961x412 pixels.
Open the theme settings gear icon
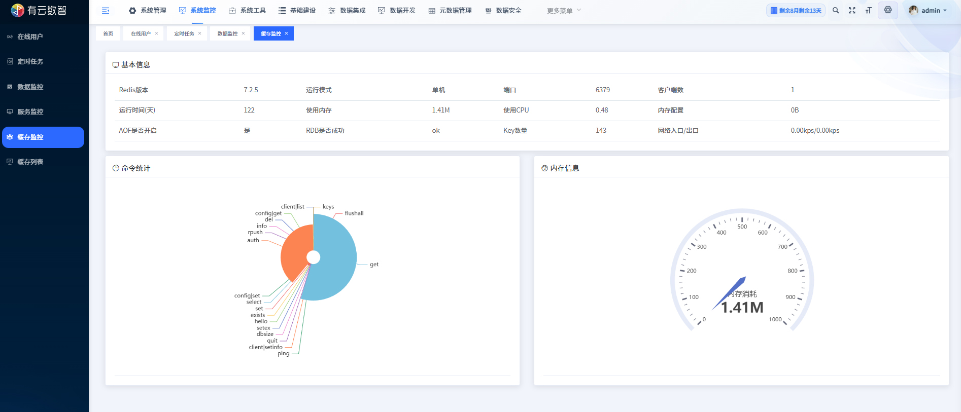tap(888, 10)
